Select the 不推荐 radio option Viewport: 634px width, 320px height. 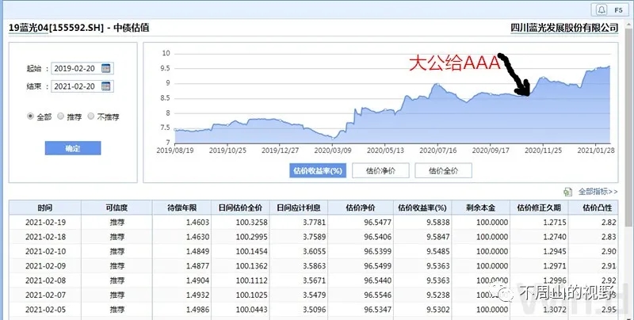91,116
